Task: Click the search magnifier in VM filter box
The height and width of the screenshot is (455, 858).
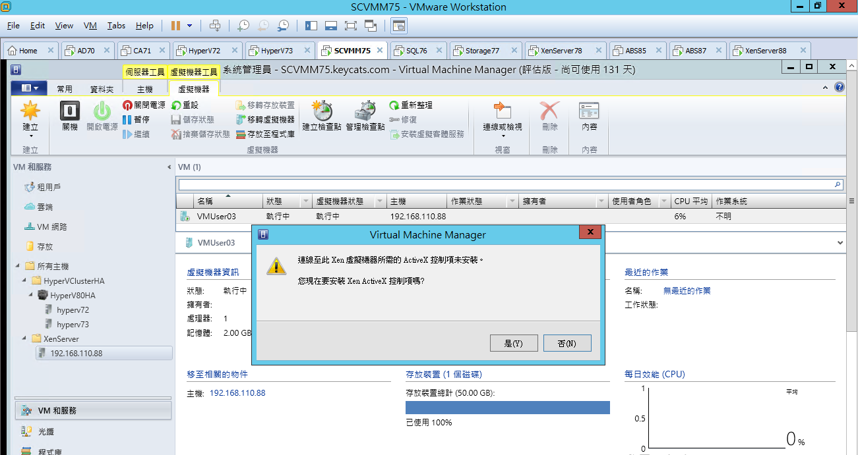Action: click(x=838, y=185)
